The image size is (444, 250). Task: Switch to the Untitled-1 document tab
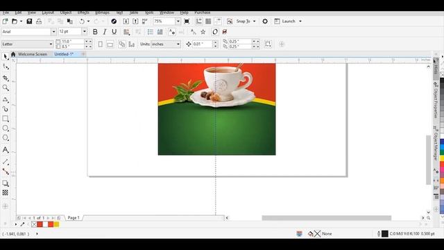(64, 54)
